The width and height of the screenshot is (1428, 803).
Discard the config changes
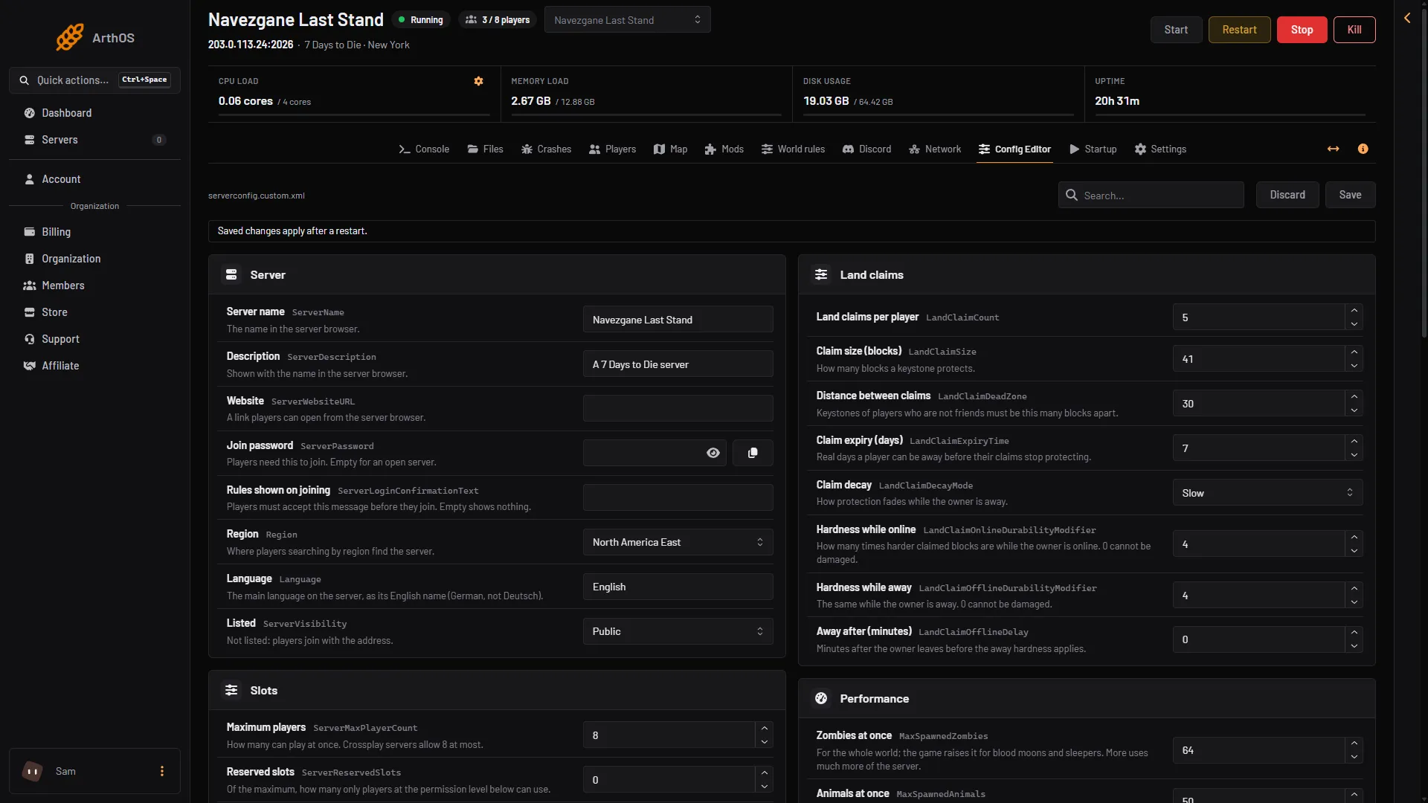(1287, 195)
